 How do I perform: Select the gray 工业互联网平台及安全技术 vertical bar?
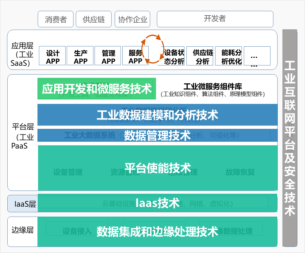(290, 138)
